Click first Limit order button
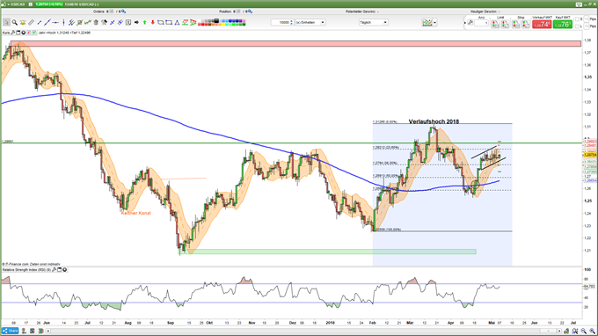Image resolution: width=598 pixels, height=336 pixels. point(495,24)
